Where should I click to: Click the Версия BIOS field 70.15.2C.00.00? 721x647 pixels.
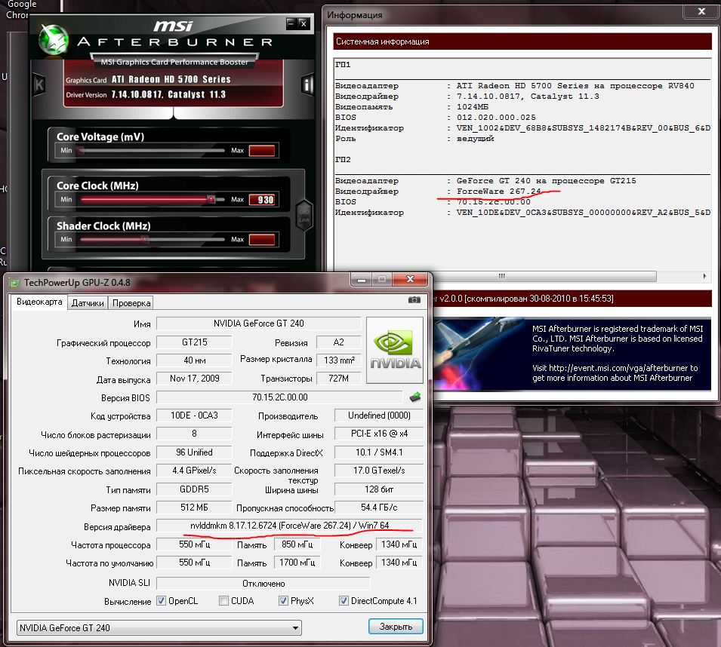(x=279, y=397)
